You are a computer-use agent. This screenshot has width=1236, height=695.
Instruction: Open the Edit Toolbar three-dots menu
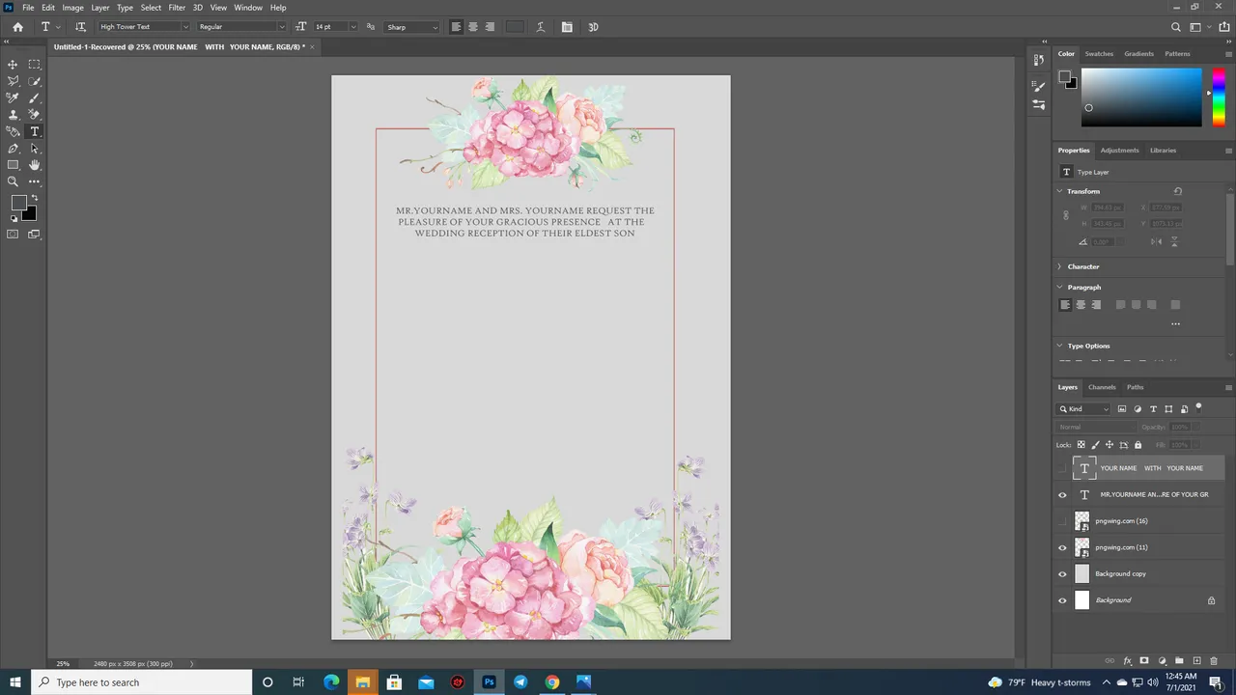point(35,181)
